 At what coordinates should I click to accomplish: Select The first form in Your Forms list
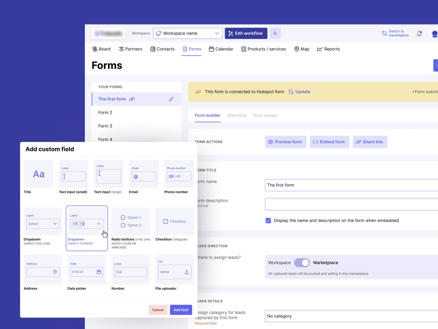pyautogui.click(x=137, y=99)
